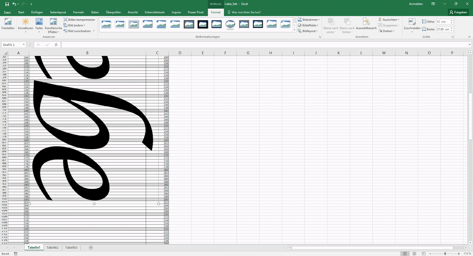473x256 pixels.
Task: Click the zoom in plus button
Action: (459, 254)
